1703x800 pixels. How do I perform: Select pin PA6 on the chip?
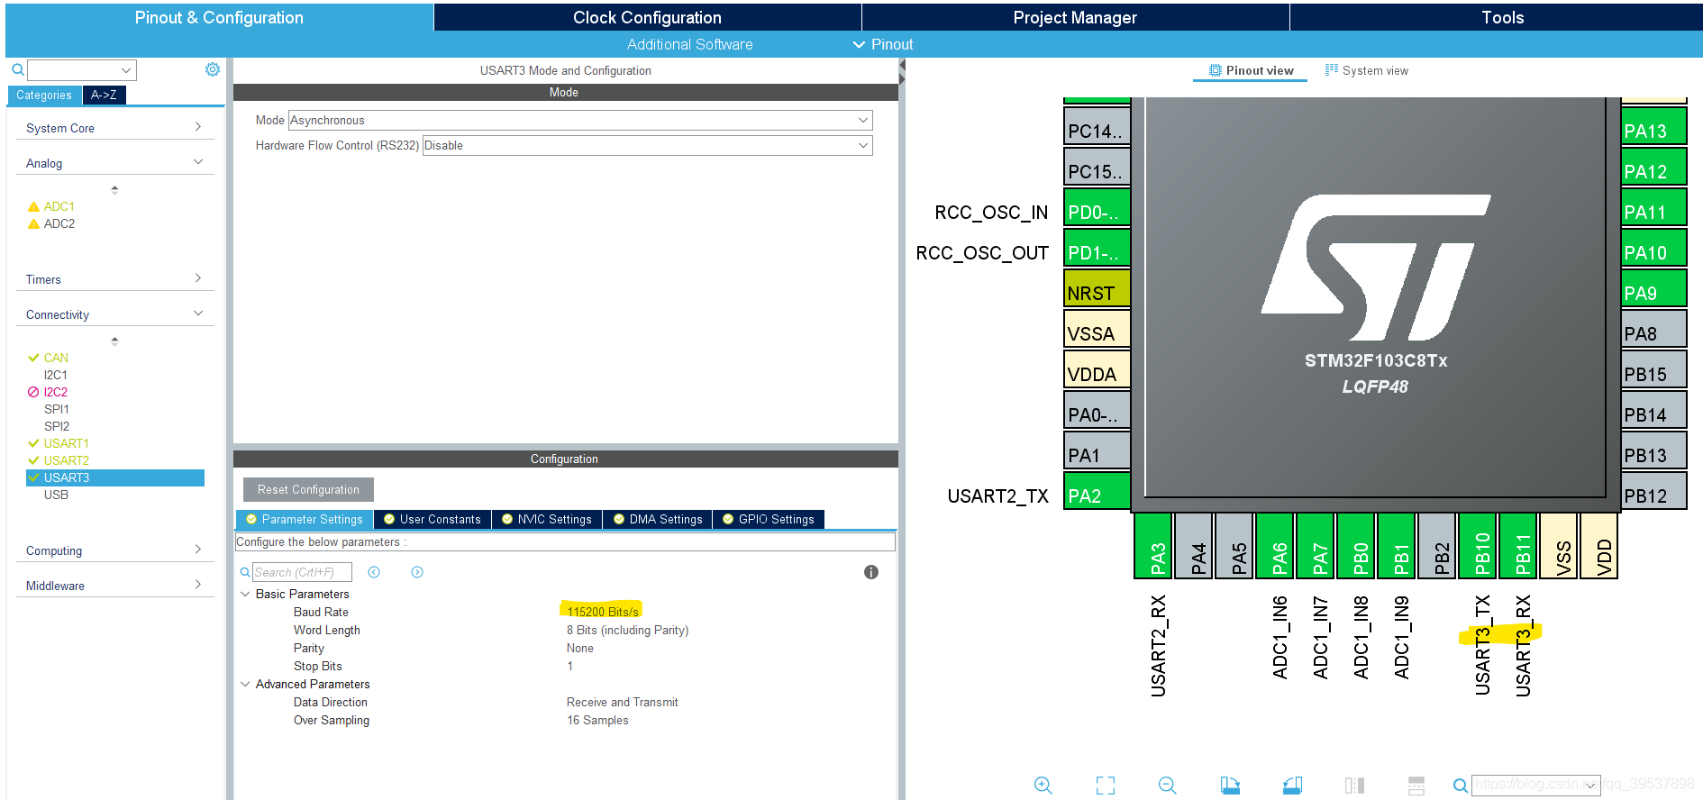click(x=1275, y=545)
